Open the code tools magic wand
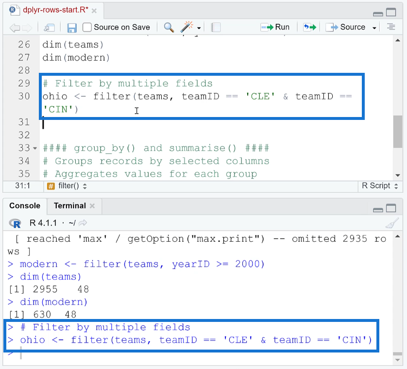The image size is (407, 369). 187,27
